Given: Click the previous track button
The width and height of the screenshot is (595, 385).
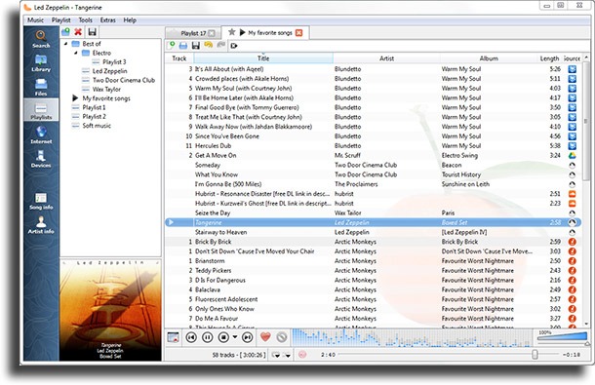Looking at the screenshot, I should [191, 337].
